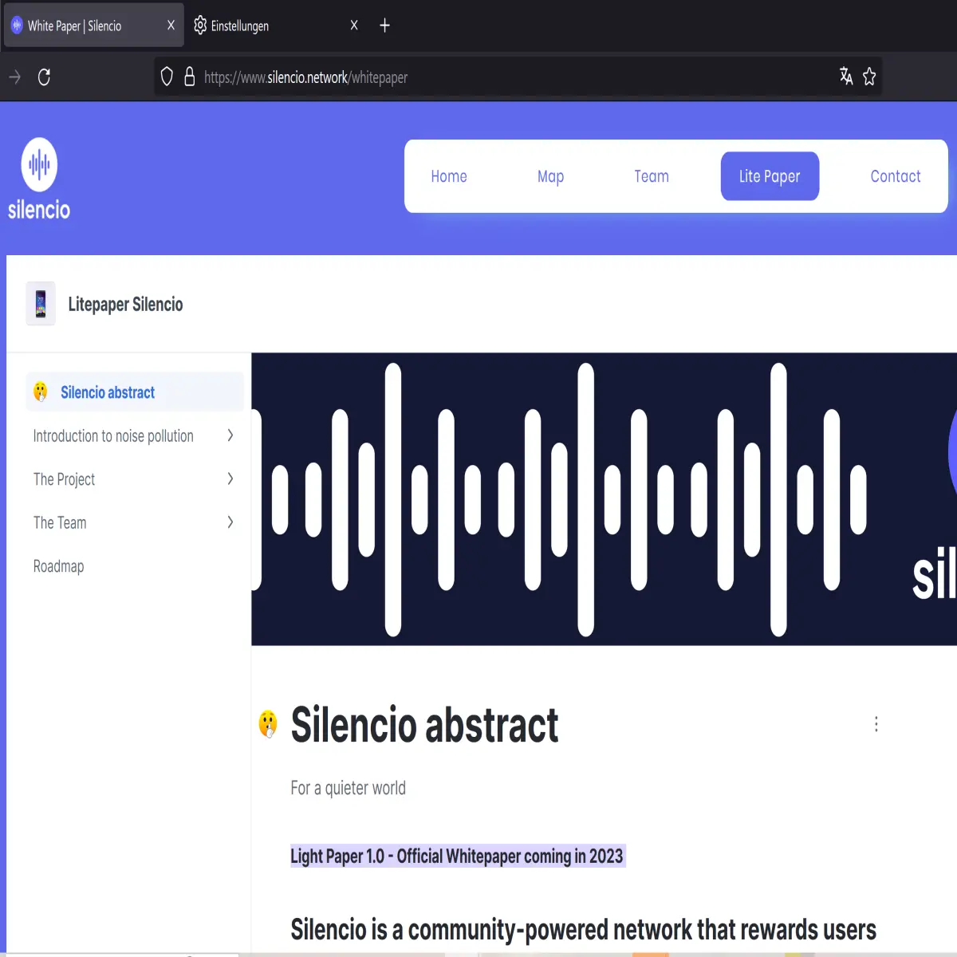Image resolution: width=957 pixels, height=957 pixels.
Task: Click the Litepaper Silencio phone icon
Action: (41, 304)
